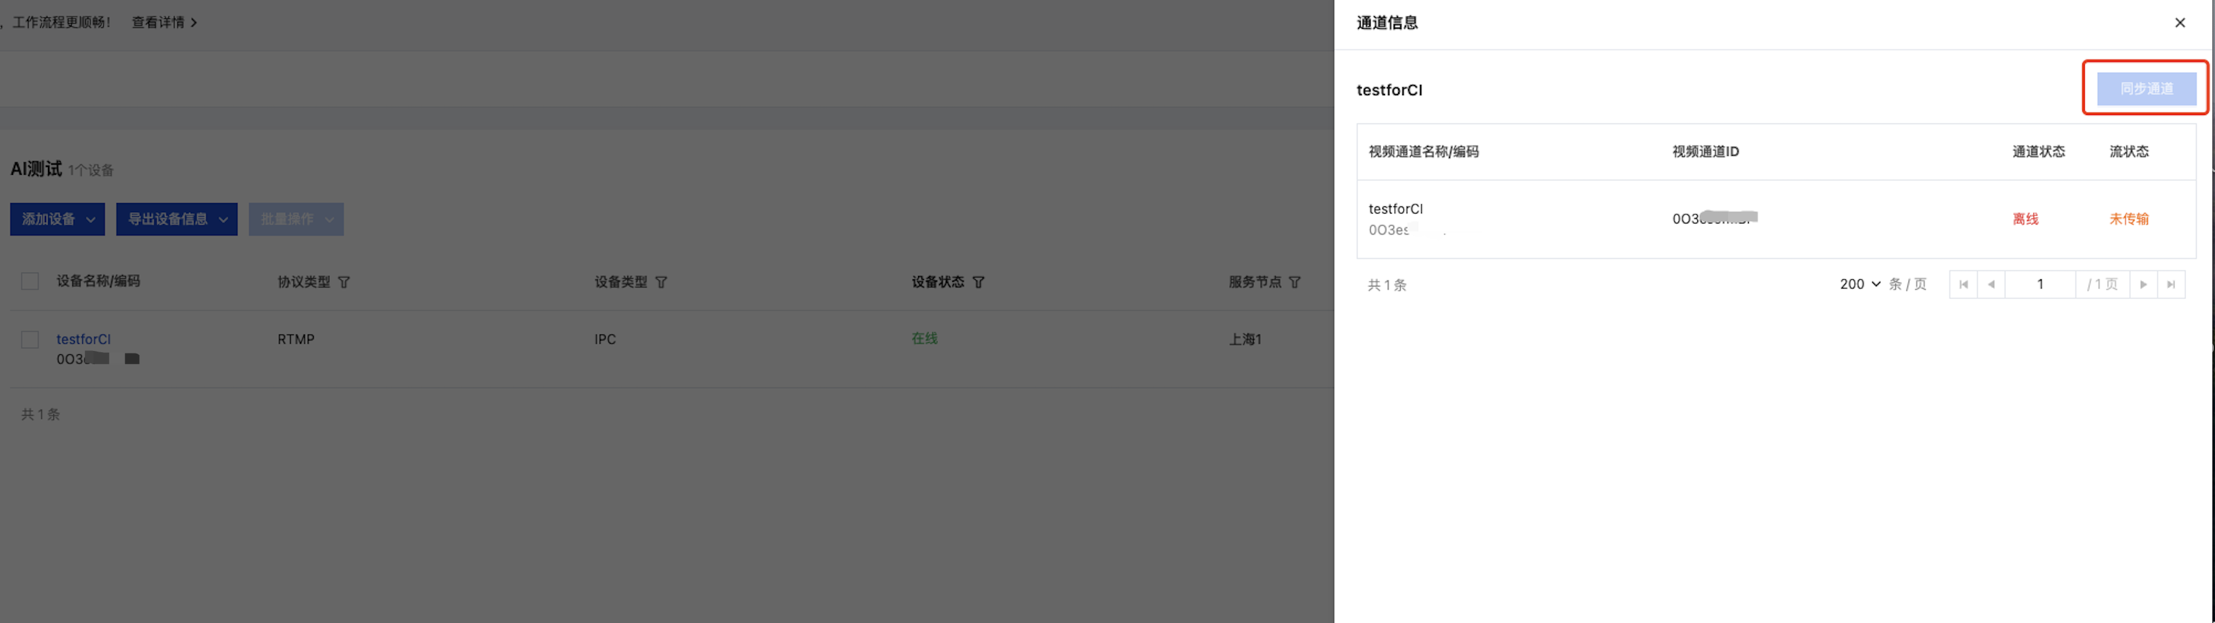Click the IPC device type cell
The image size is (2215, 623).
(x=605, y=339)
